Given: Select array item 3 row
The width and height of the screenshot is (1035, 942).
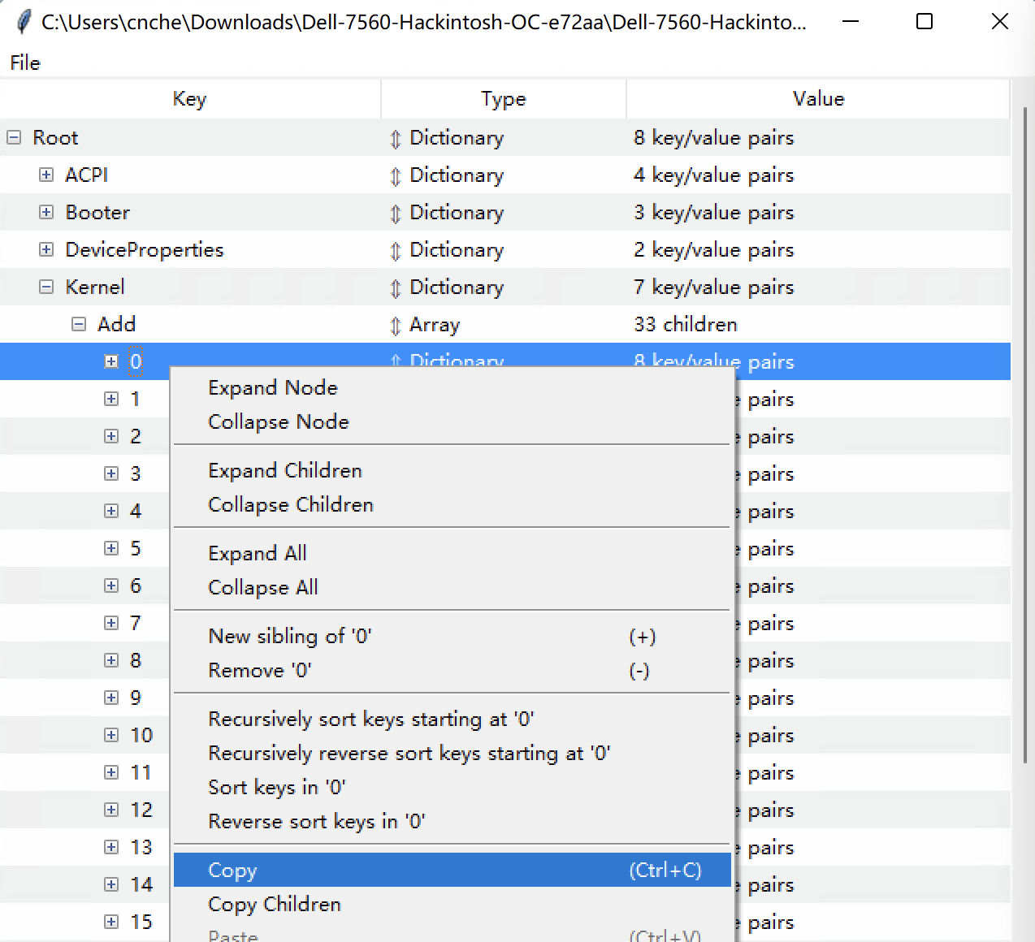Looking at the screenshot, I should pos(136,473).
